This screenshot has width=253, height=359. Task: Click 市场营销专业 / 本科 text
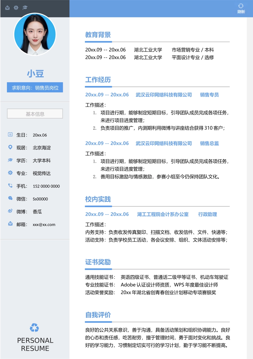[193, 50]
